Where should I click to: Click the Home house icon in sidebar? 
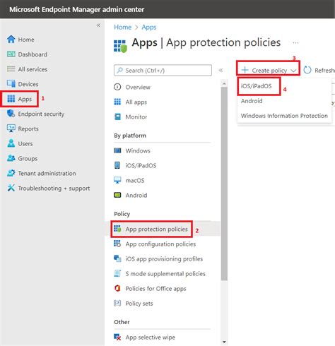point(11,40)
